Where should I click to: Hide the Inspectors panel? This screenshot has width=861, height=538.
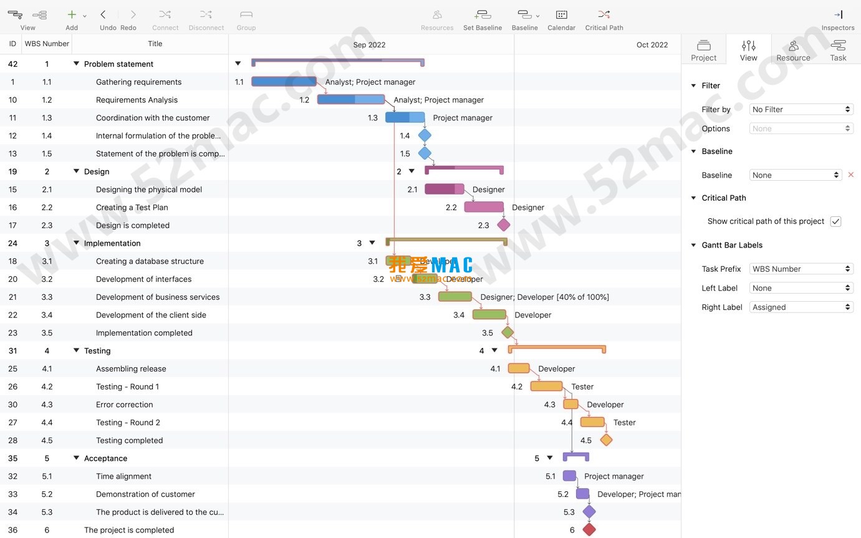coord(838,15)
